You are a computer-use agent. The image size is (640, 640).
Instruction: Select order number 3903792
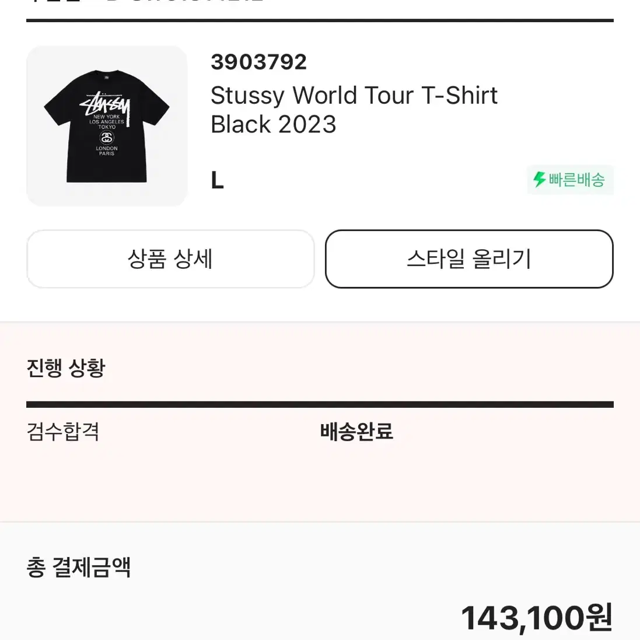click(259, 62)
